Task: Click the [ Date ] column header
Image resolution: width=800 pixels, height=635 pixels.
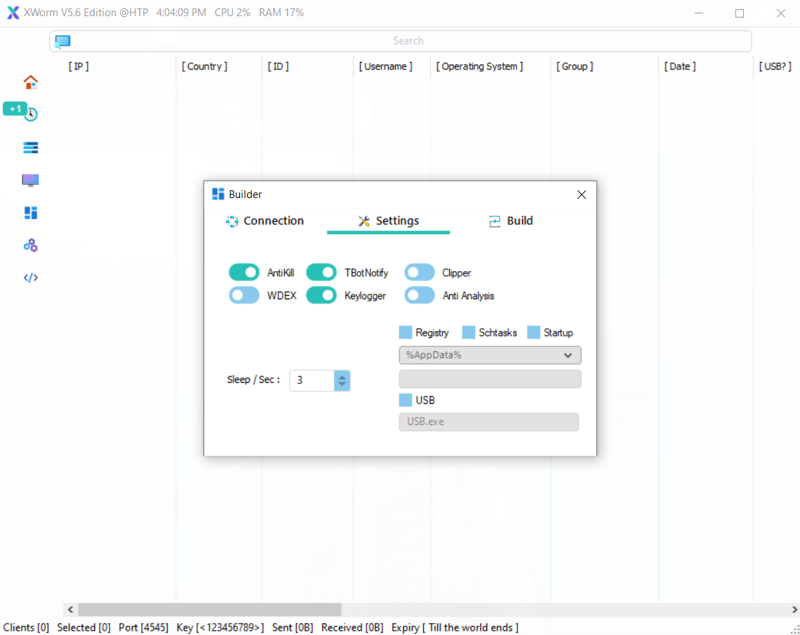Action: click(680, 67)
